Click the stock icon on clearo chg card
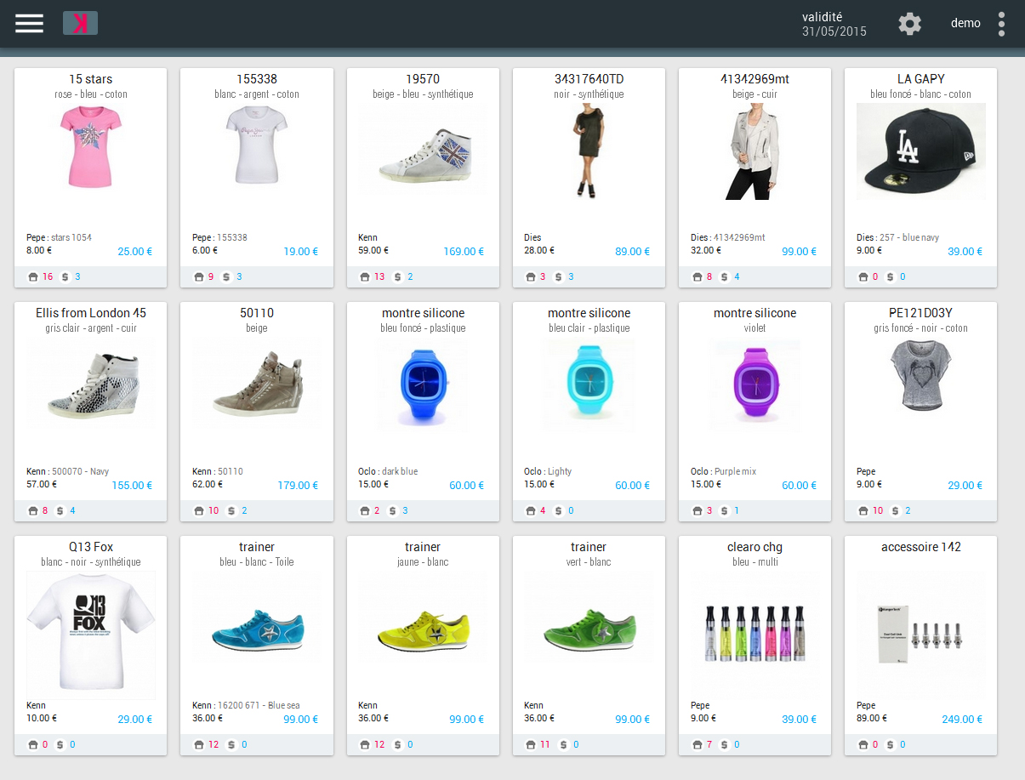Image resolution: width=1025 pixels, height=780 pixels. pos(698,744)
